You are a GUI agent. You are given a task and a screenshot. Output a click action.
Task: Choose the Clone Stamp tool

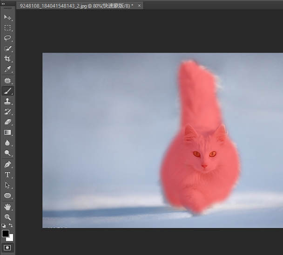click(x=7, y=101)
